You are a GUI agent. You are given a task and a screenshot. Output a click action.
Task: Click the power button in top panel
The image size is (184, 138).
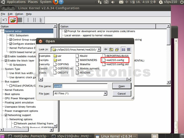coord(182,2)
